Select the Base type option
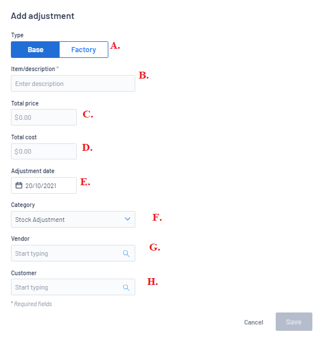 (36, 50)
